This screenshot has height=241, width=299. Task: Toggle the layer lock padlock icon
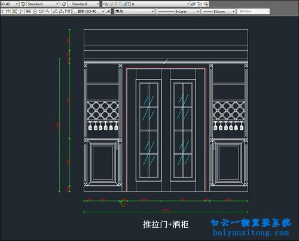point(125,4)
